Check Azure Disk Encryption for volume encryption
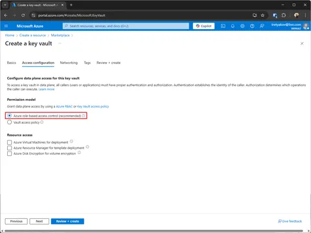 click(9, 153)
